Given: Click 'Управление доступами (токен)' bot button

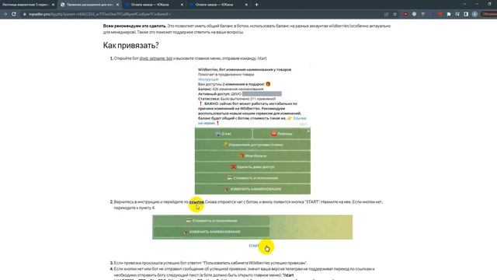Looking at the screenshot, I should click(x=252, y=145).
